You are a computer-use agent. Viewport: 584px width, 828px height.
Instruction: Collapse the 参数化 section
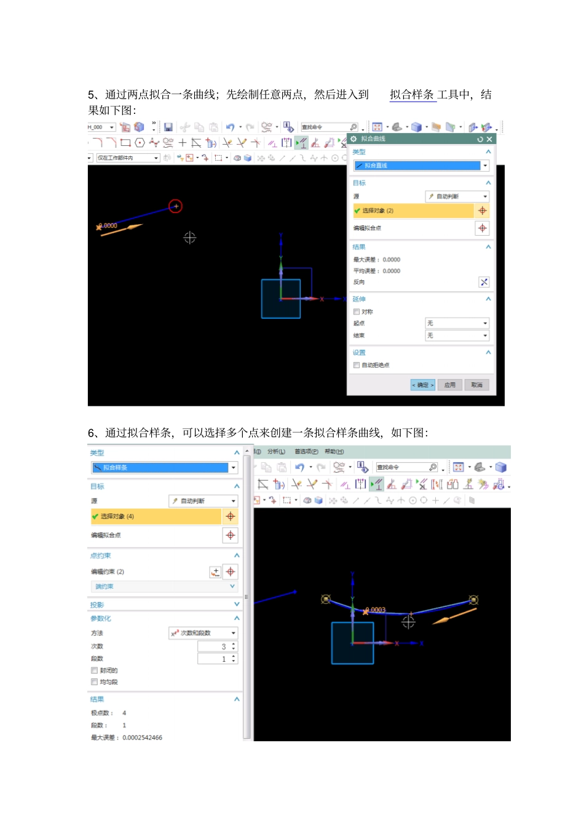click(237, 618)
